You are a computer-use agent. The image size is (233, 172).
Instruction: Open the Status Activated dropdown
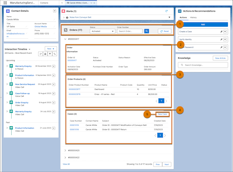[103, 31]
